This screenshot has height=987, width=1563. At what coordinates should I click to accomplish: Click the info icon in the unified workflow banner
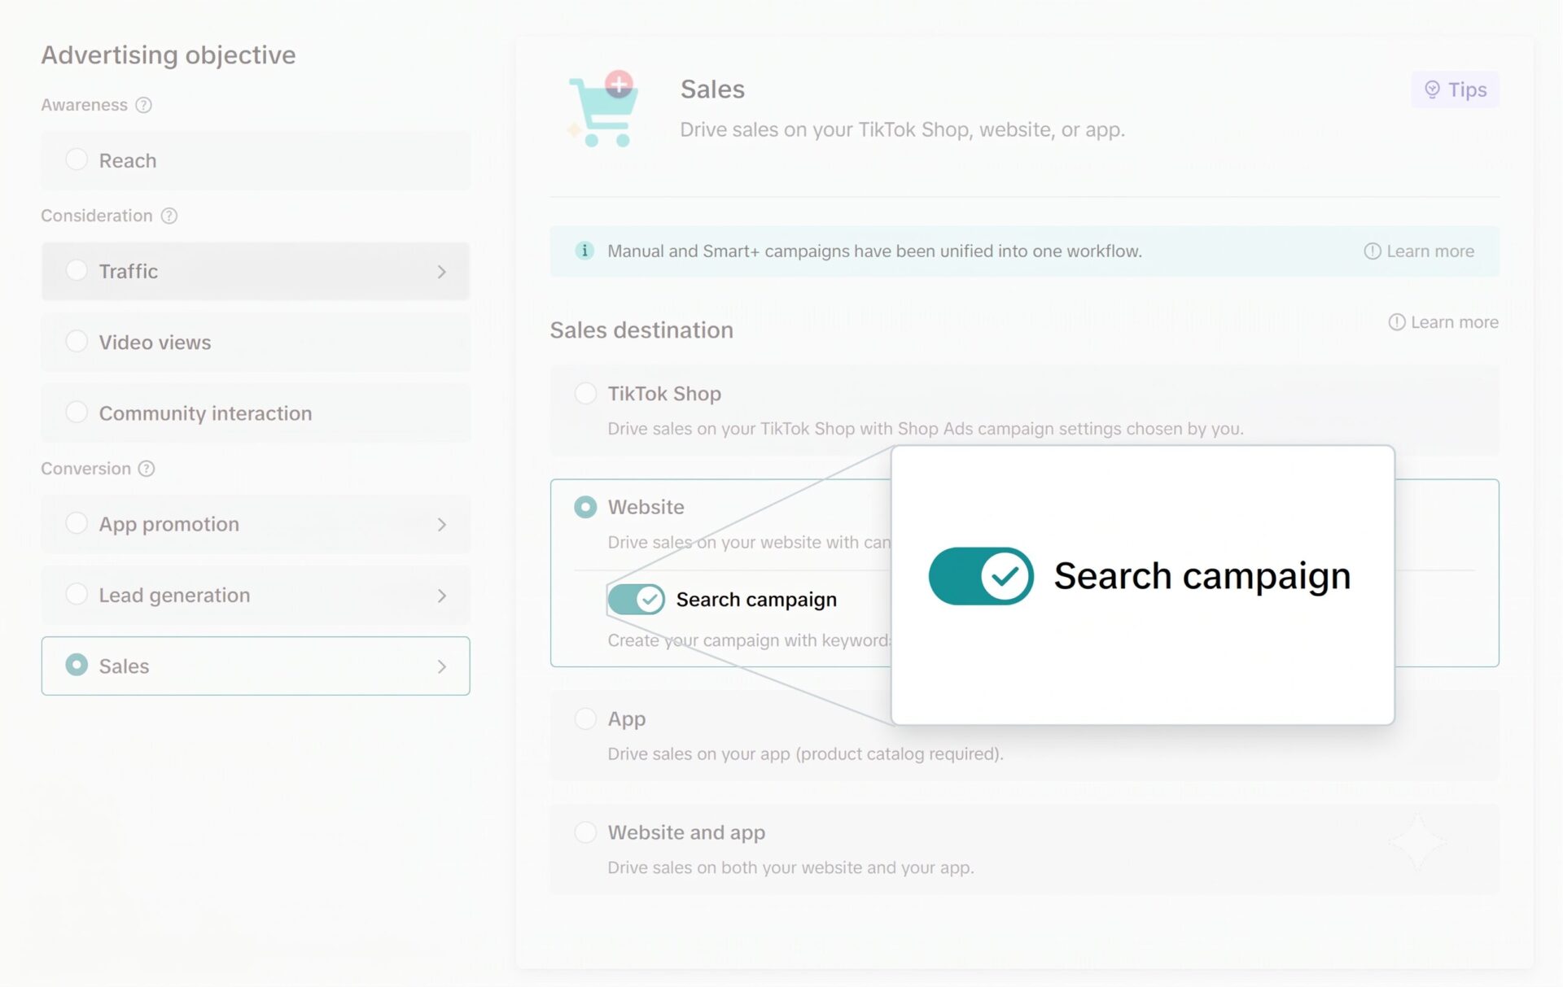584,251
